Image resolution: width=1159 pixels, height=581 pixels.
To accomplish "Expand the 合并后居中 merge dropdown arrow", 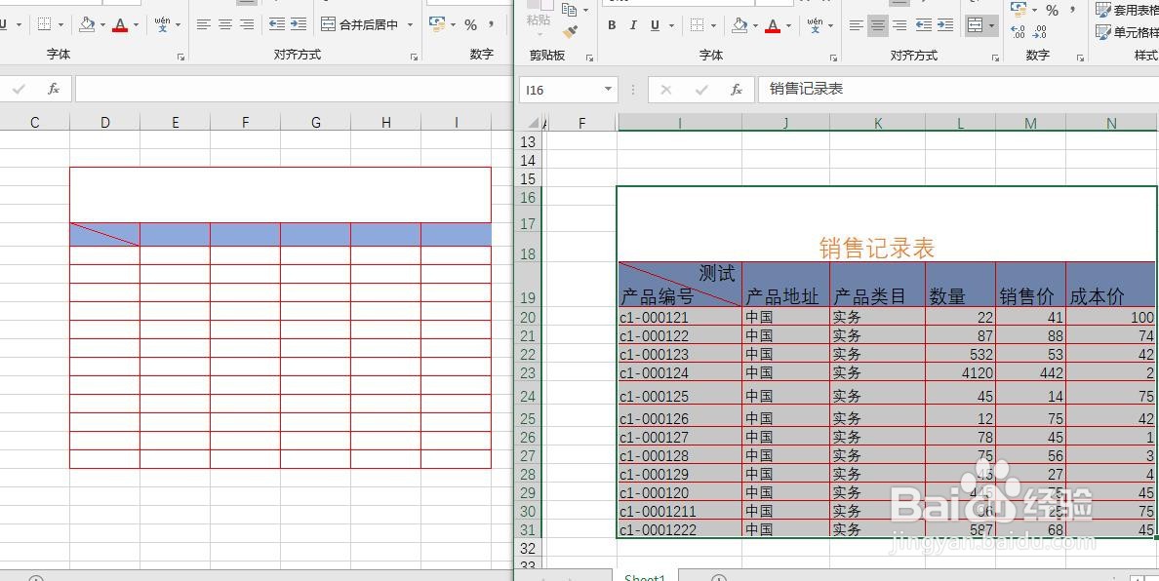I will click(991, 25).
